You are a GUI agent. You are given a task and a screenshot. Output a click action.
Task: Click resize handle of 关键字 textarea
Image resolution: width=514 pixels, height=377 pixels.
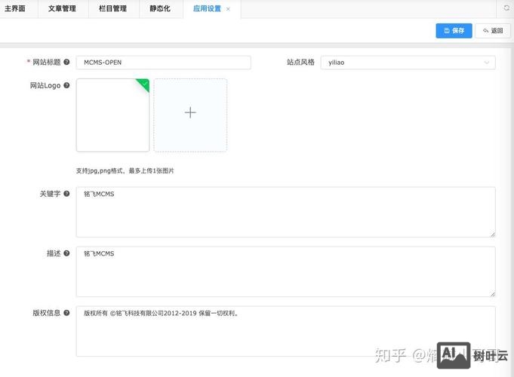(493, 234)
